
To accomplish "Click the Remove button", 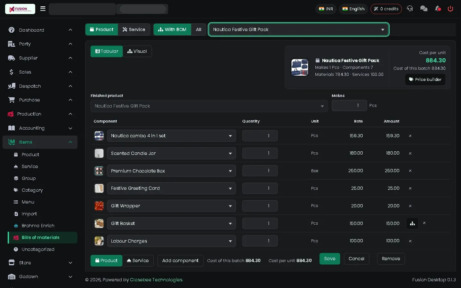I will click(391, 259).
